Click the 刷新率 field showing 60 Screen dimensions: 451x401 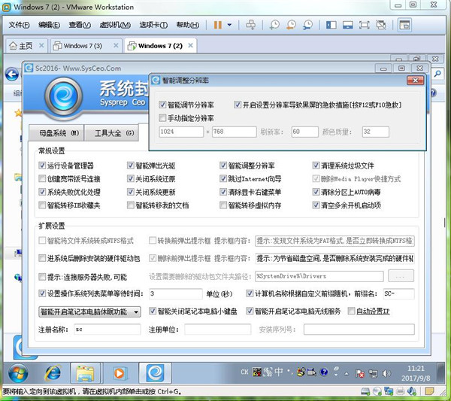[x=305, y=132]
